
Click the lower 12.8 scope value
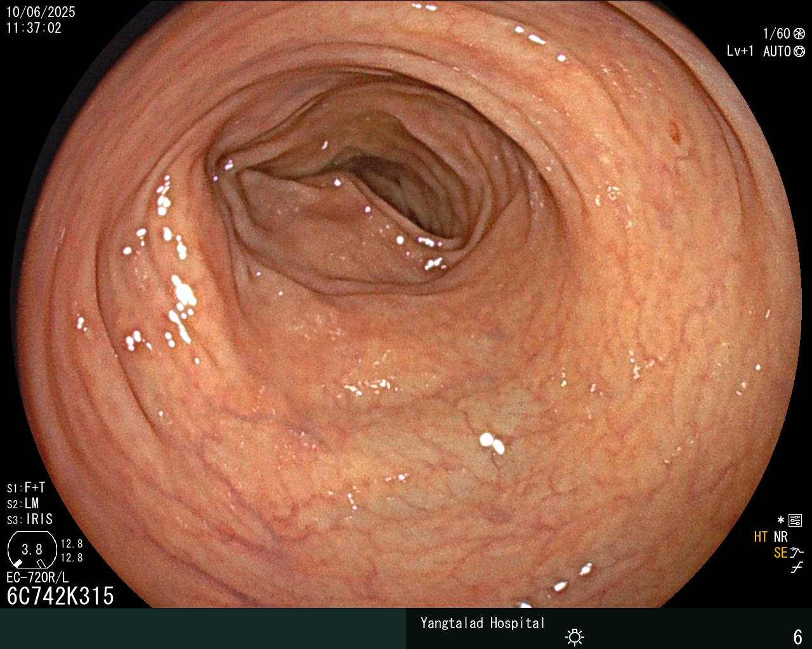tap(72, 558)
